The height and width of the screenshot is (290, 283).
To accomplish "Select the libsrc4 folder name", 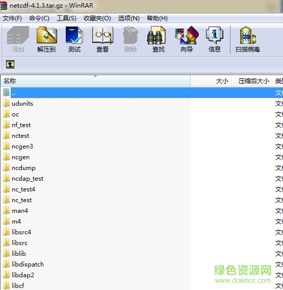I will [21, 232].
